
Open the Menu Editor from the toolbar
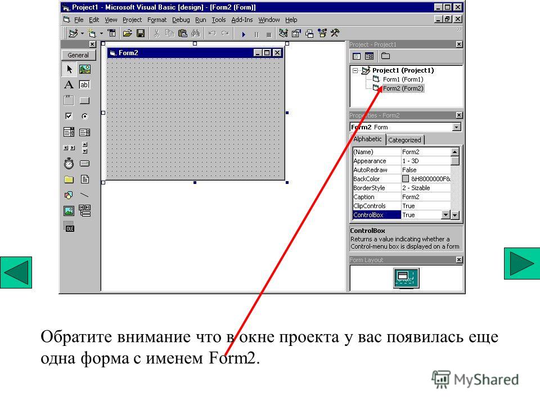(x=111, y=33)
